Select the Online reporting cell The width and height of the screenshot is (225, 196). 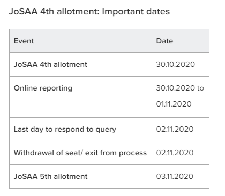[x=80, y=97]
